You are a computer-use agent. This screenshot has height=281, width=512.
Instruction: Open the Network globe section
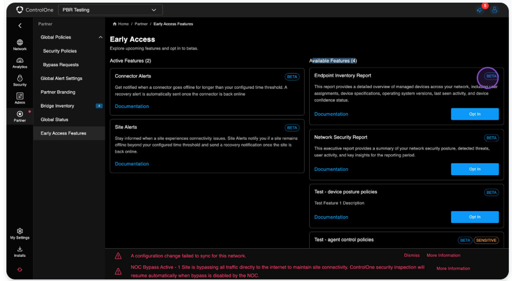(20, 45)
